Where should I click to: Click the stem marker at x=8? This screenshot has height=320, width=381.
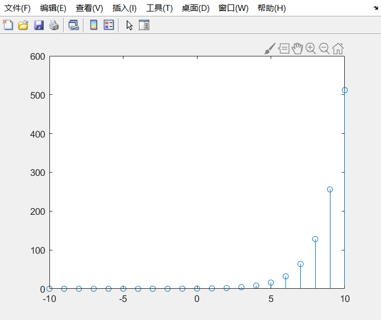[315, 239]
